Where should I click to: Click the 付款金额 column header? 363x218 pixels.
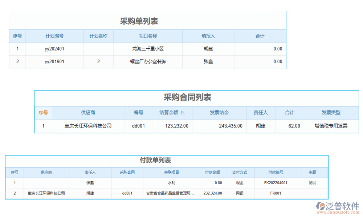tap(212, 172)
